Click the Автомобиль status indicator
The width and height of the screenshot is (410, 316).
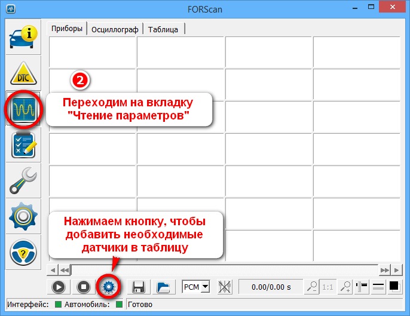tap(119, 305)
